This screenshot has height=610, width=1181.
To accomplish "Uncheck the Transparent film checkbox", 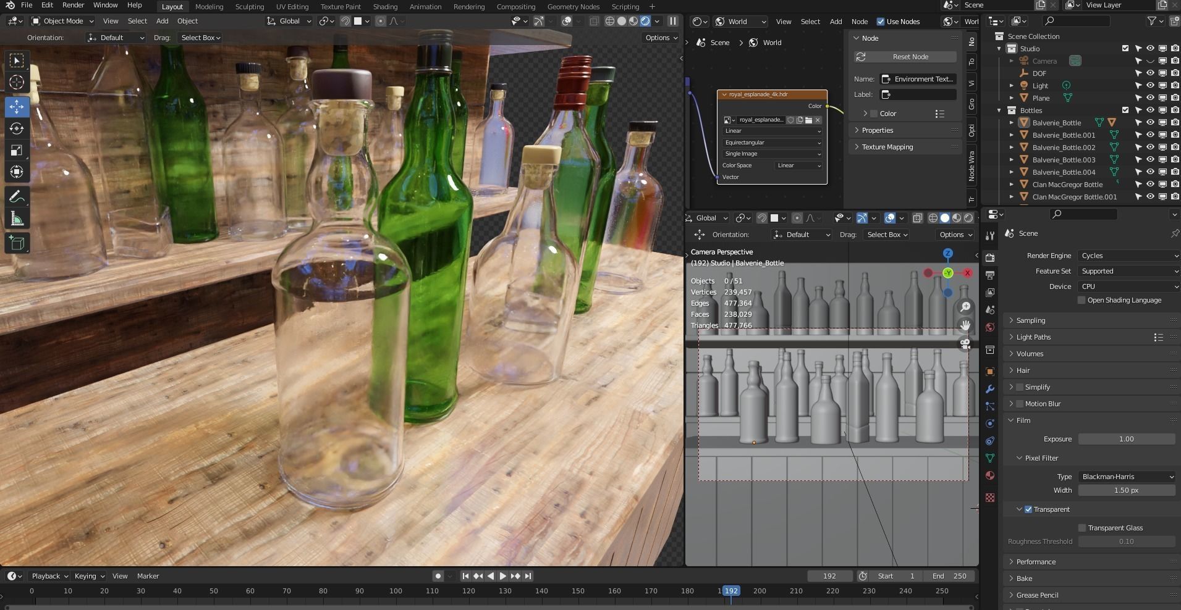I will pyautogui.click(x=1028, y=510).
